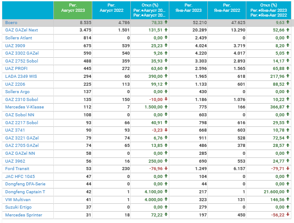Click the green up arrow beside 366,87

pos(288,107)
